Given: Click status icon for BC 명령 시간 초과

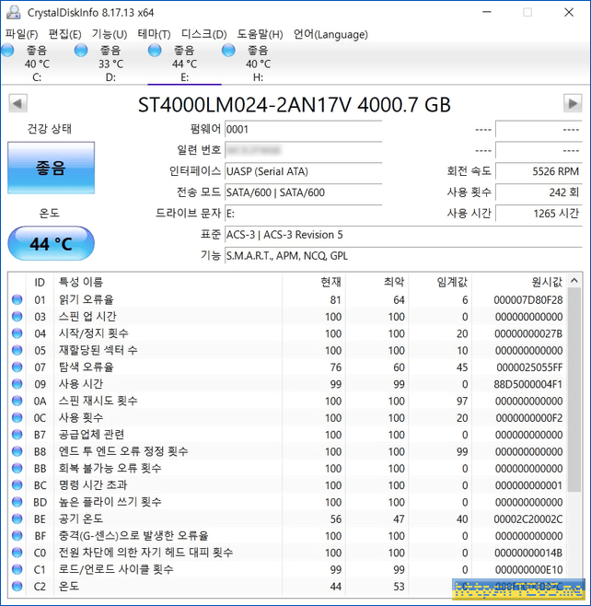Looking at the screenshot, I should click(17, 485).
